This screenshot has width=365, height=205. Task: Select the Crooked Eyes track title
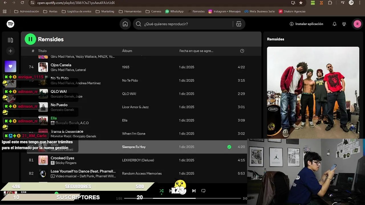[x=62, y=158]
